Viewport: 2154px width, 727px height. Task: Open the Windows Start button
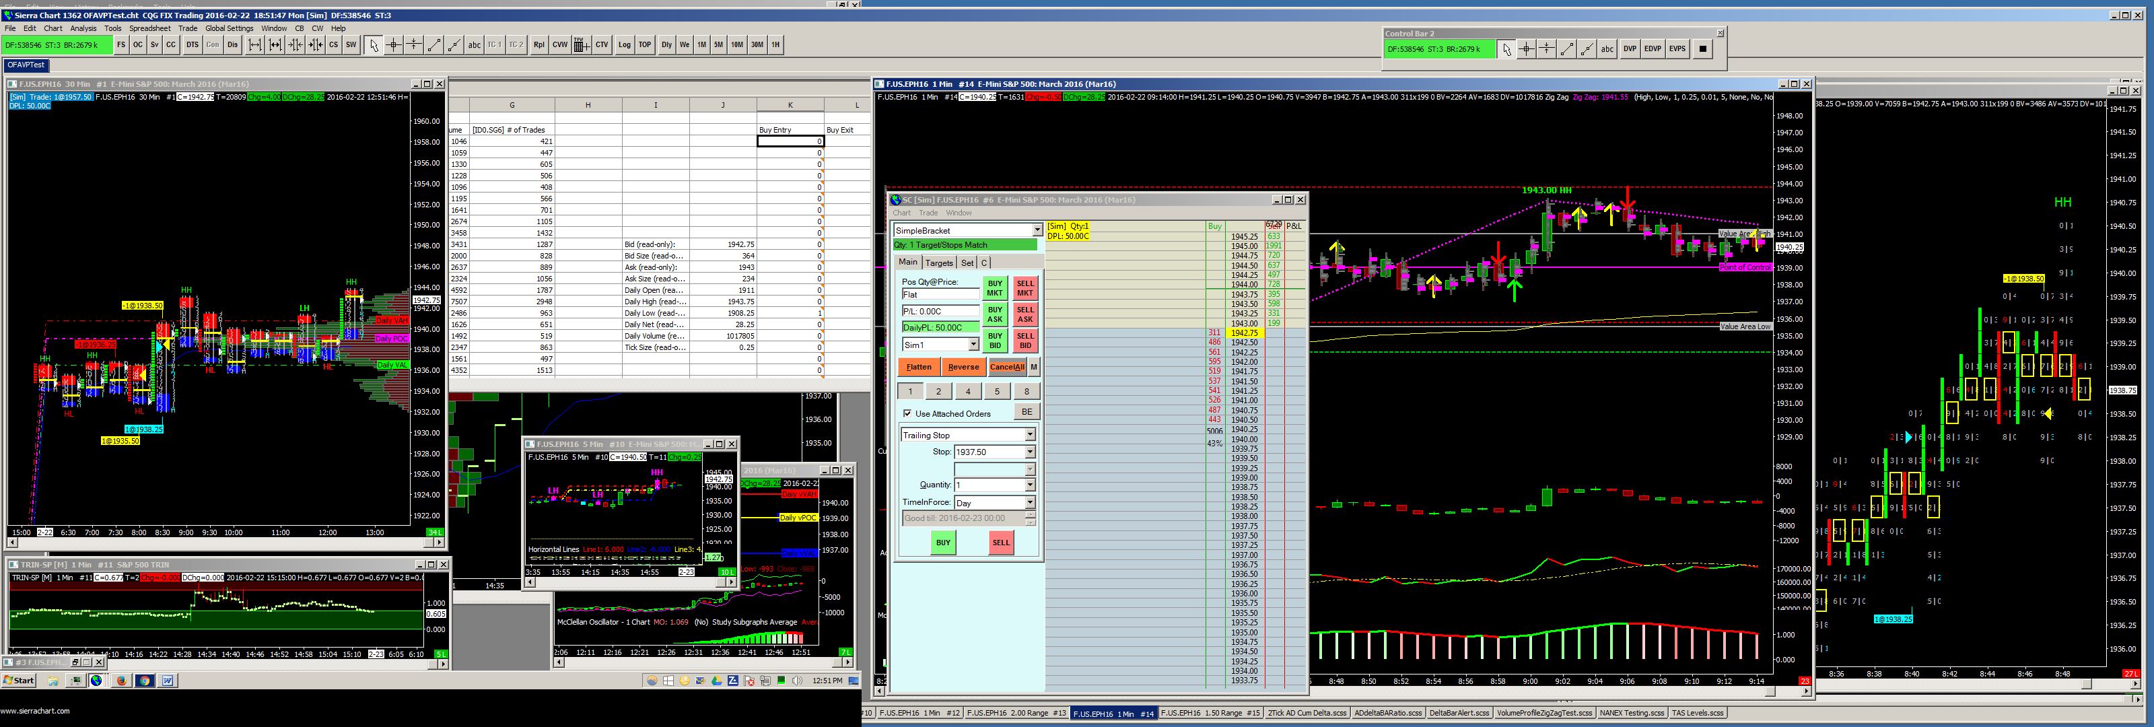[18, 680]
